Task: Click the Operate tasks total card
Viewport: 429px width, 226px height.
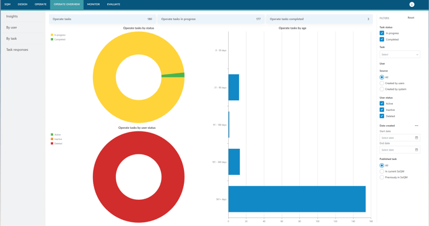Action: [x=102, y=19]
